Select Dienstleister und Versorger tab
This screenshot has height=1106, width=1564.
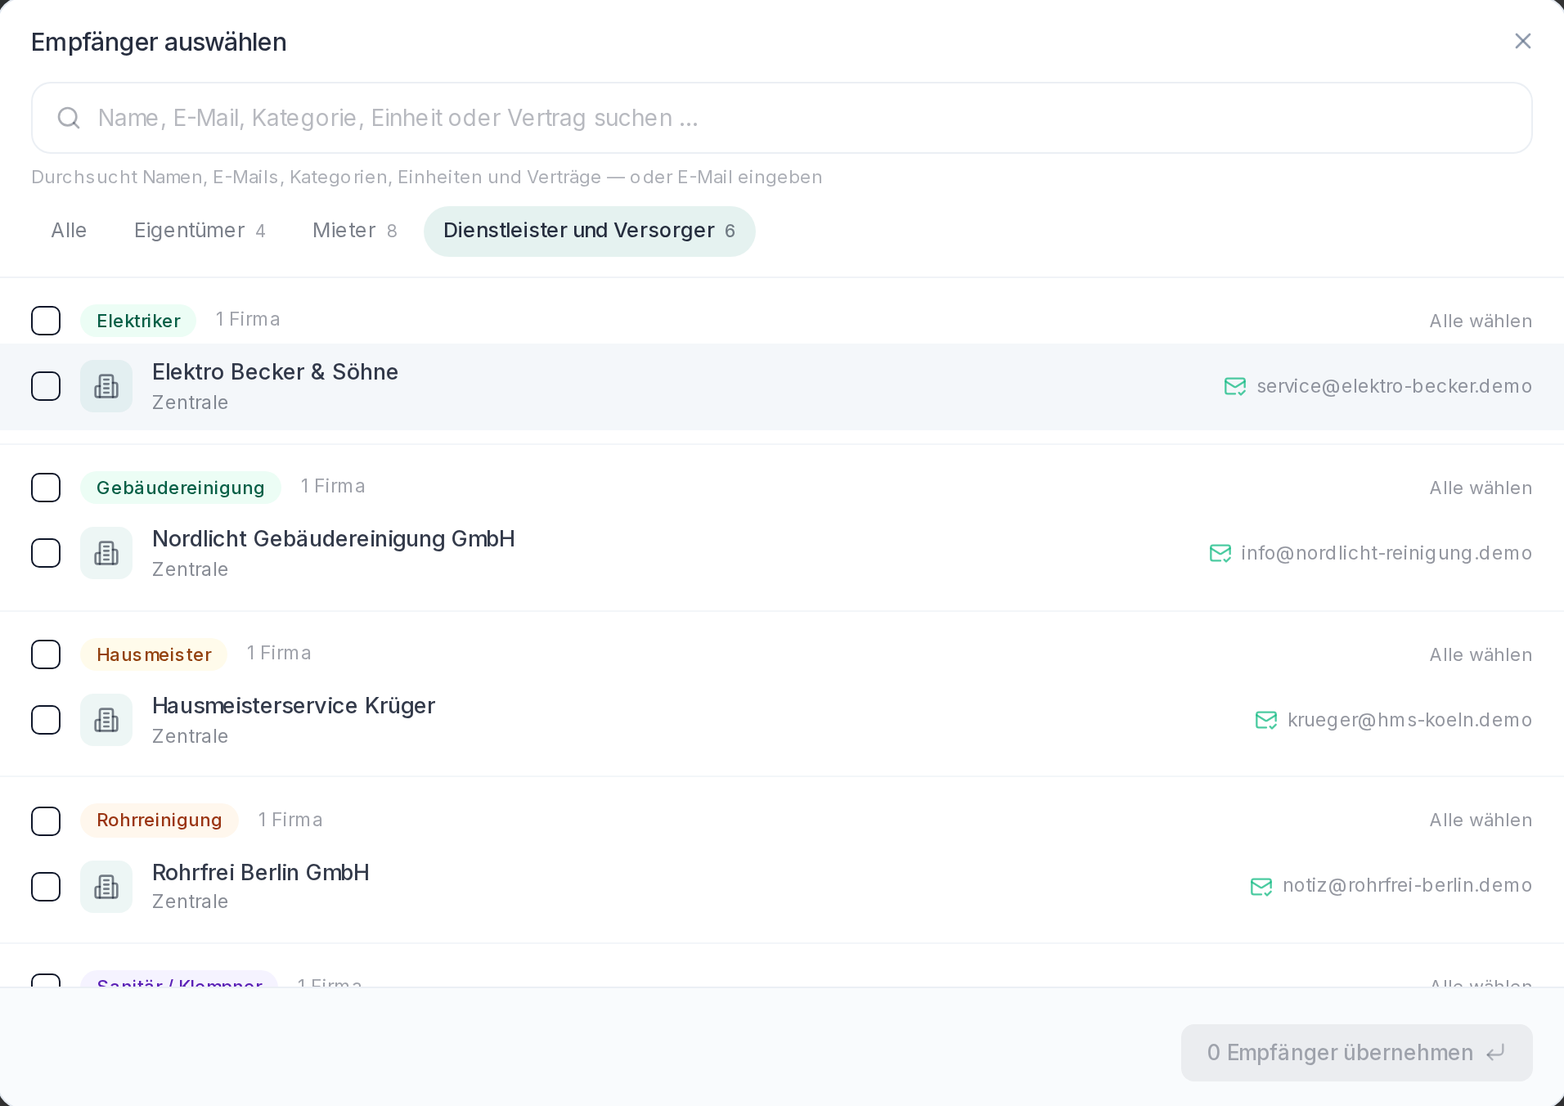point(589,231)
